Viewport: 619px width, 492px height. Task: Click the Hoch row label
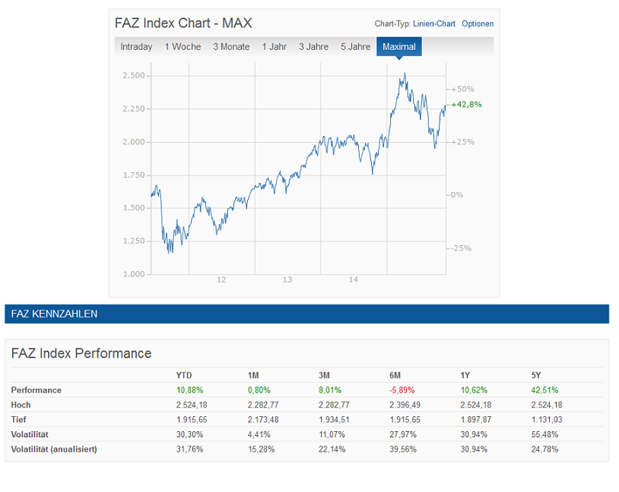(x=21, y=405)
